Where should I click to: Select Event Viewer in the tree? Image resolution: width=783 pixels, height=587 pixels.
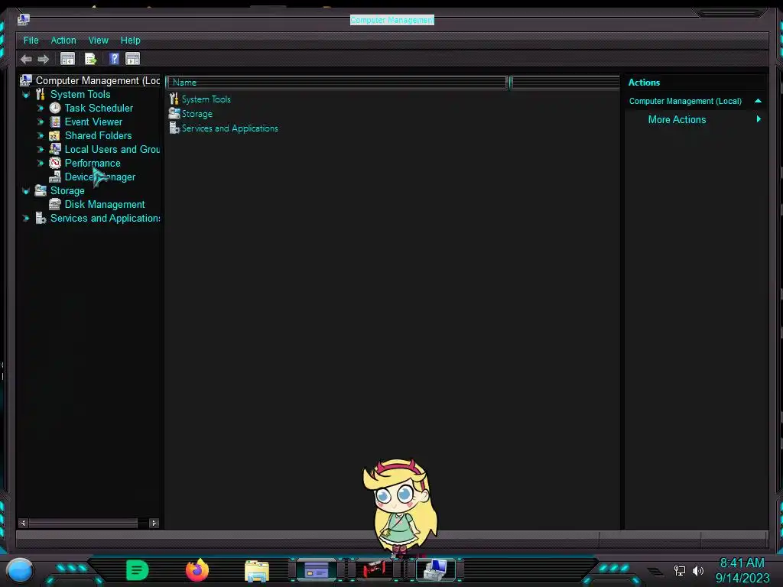click(x=93, y=122)
